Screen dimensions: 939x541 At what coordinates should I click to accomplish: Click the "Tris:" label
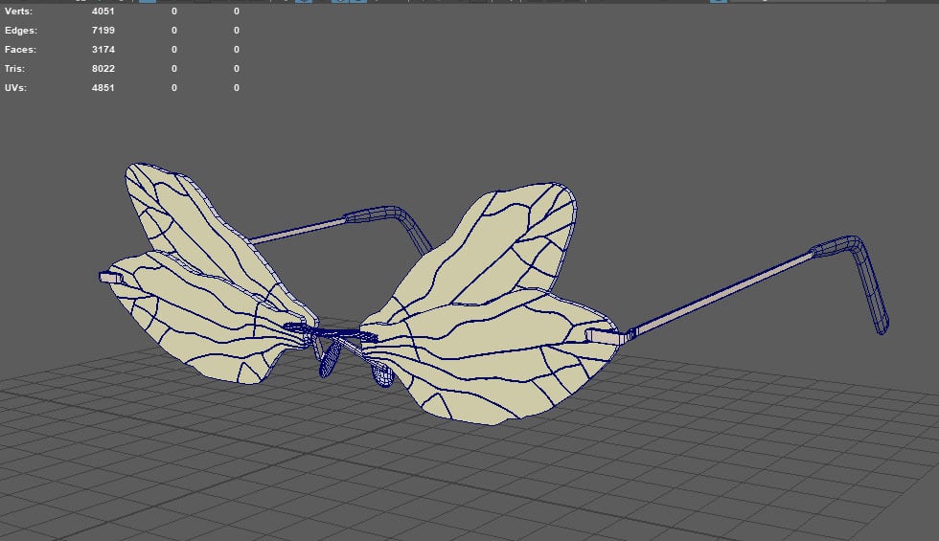tap(14, 69)
